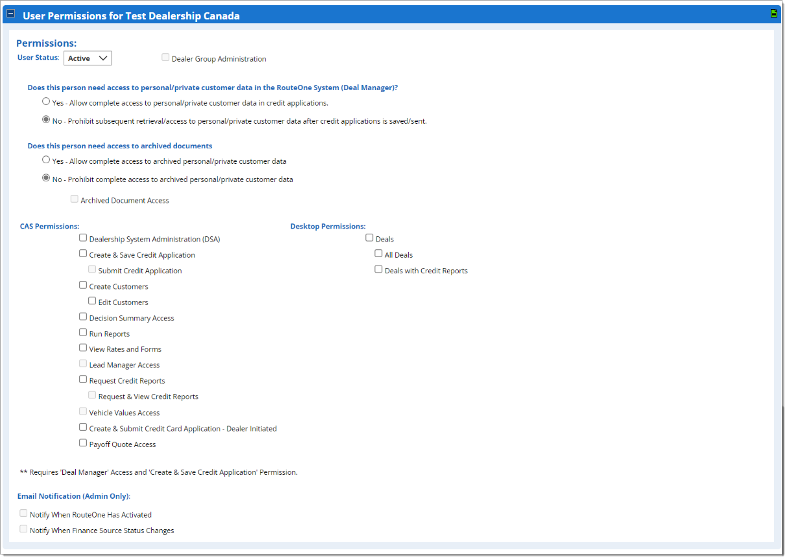This screenshot has width=787, height=559.
Task: Collapse the User Permissions section
Action: 10,14
